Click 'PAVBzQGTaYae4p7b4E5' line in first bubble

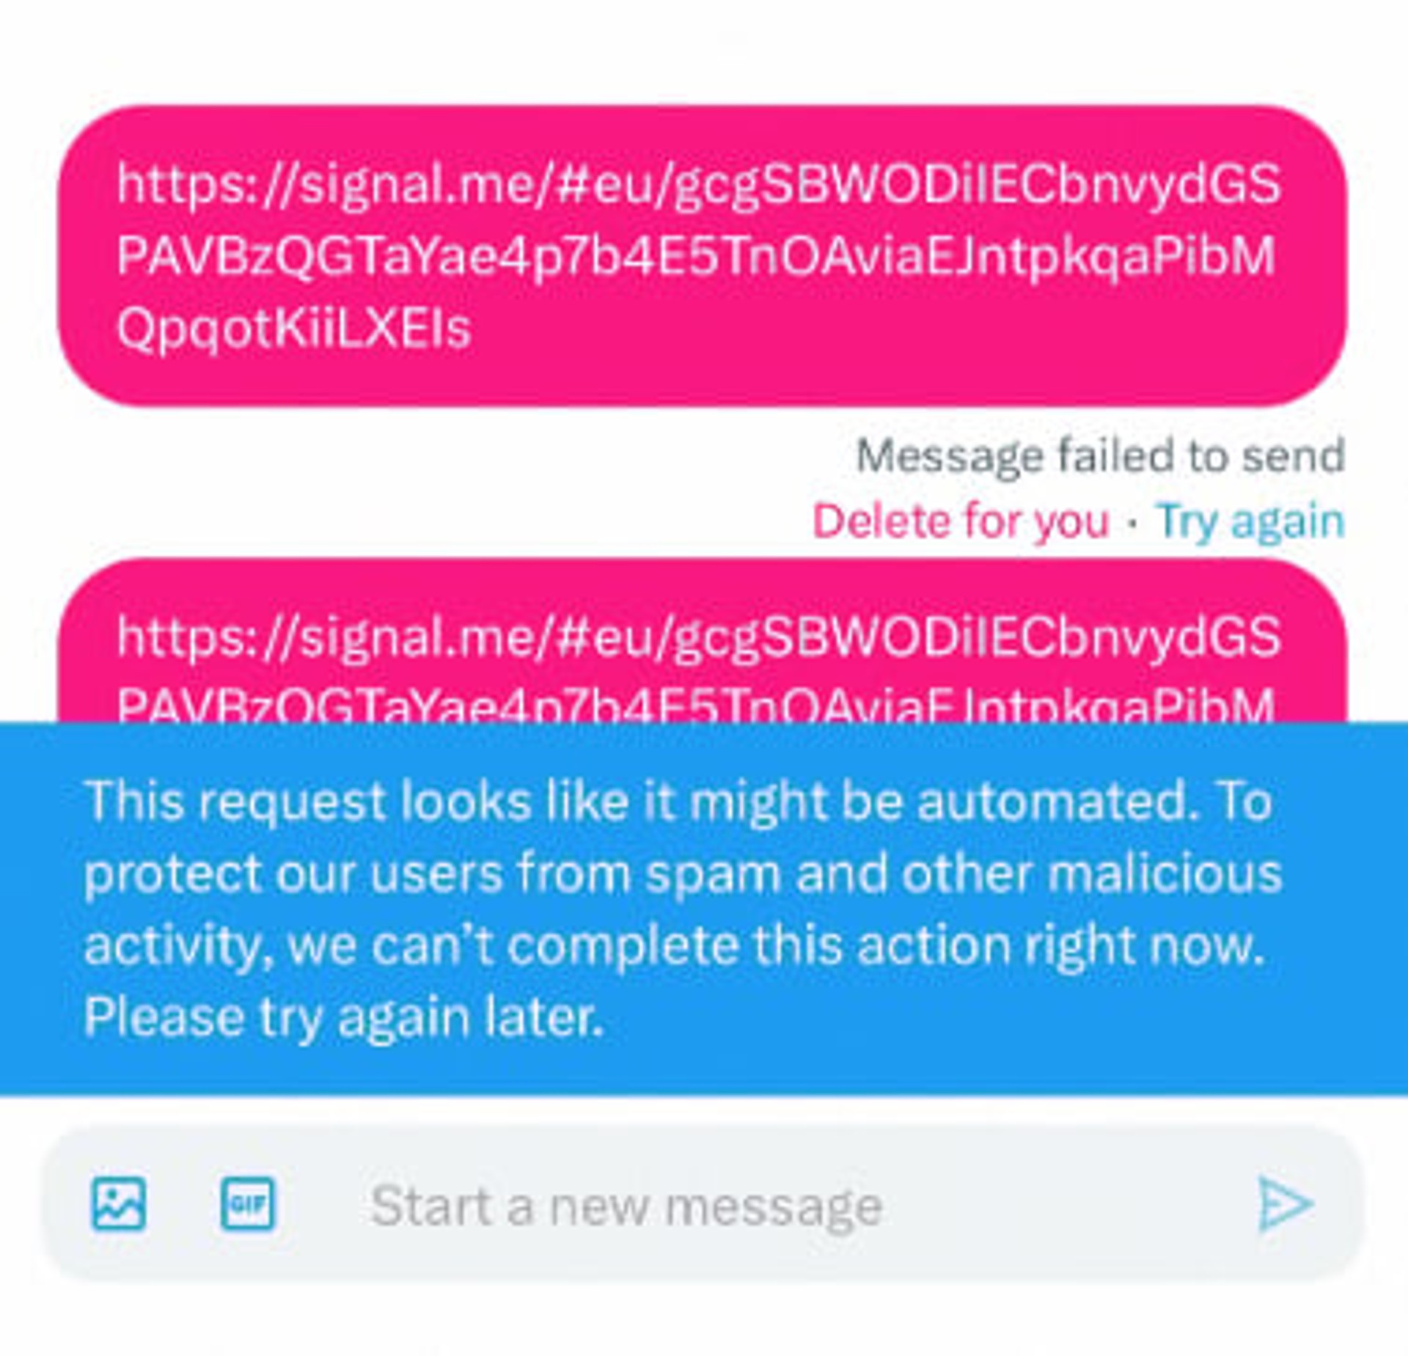(x=418, y=257)
